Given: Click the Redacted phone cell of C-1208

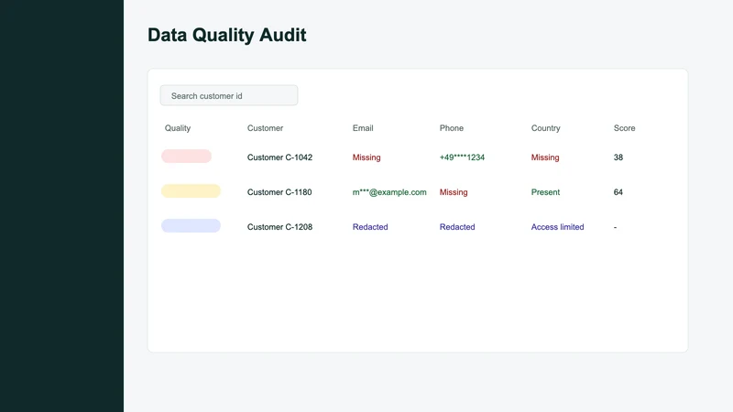Looking at the screenshot, I should tap(457, 226).
